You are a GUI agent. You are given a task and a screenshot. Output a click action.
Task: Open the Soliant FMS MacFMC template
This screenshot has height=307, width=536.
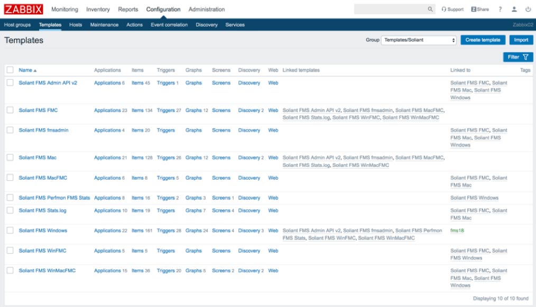pos(43,178)
